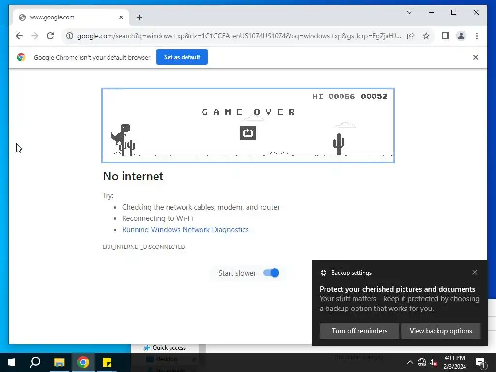The width and height of the screenshot is (496, 372).
Task: Dismiss the default browser infobar
Action: tap(476, 57)
